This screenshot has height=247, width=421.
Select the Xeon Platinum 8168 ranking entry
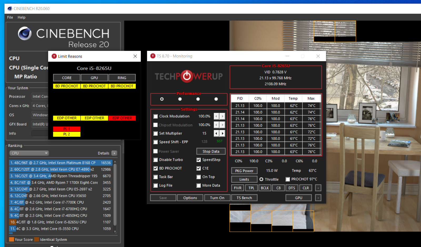pos(61,163)
